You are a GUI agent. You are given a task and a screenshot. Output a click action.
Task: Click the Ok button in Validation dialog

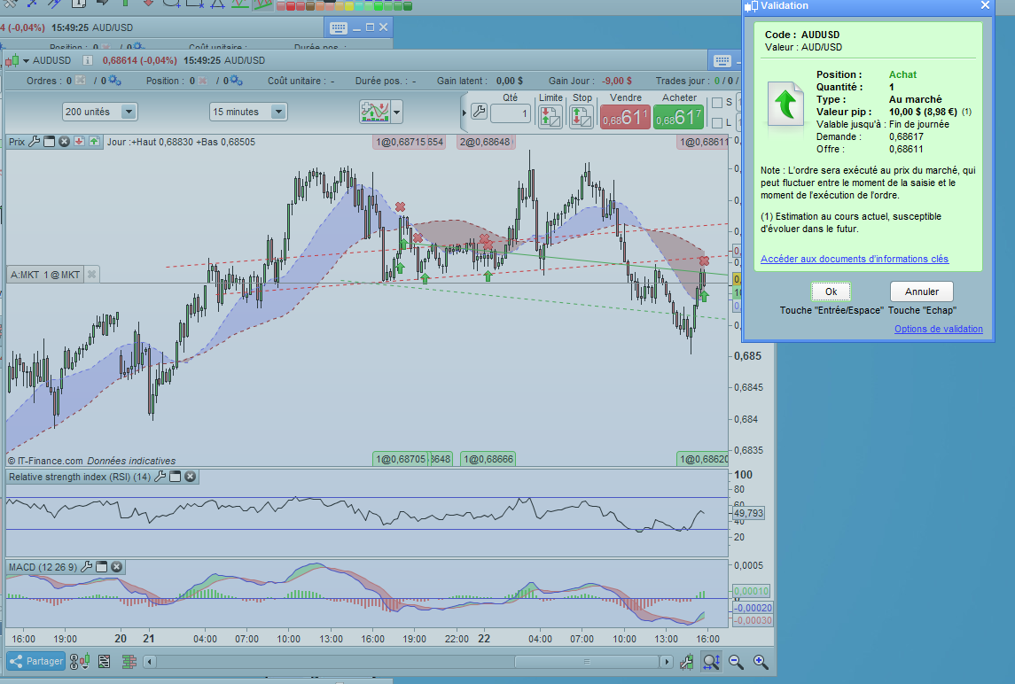coord(831,291)
